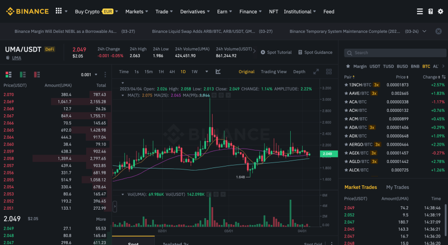Favorite the AAVE/BTC pair star
Image resolution: width=448 pixels, height=245 pixels.
[346, 93]
